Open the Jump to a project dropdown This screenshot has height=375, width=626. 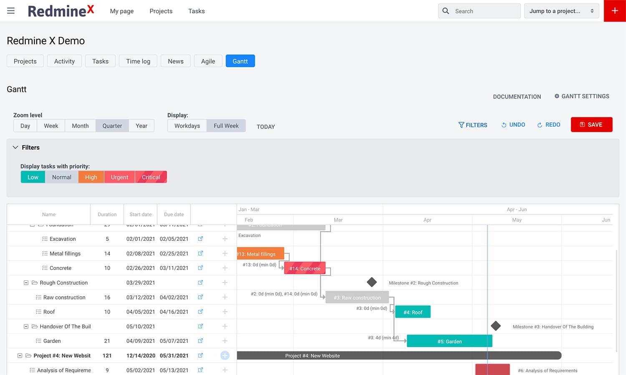coord(561,11)
